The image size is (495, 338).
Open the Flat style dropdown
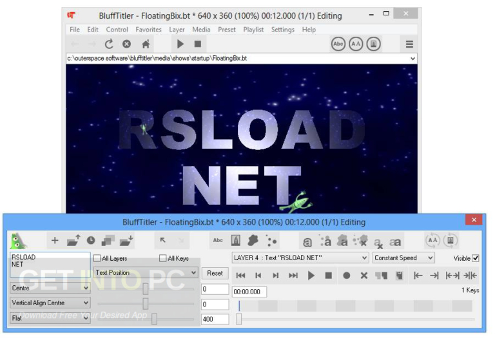tap(50, 318)
